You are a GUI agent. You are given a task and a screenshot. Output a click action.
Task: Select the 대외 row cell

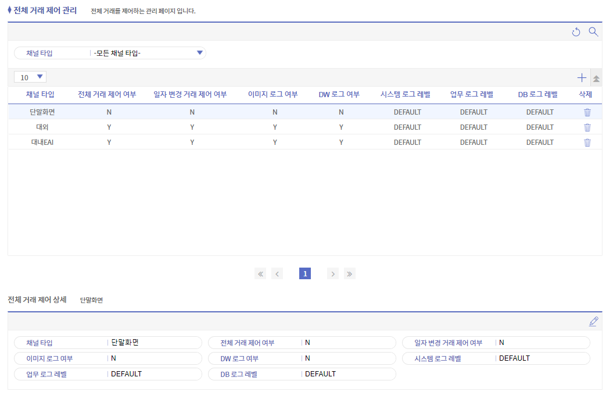[x=42, y=127]
